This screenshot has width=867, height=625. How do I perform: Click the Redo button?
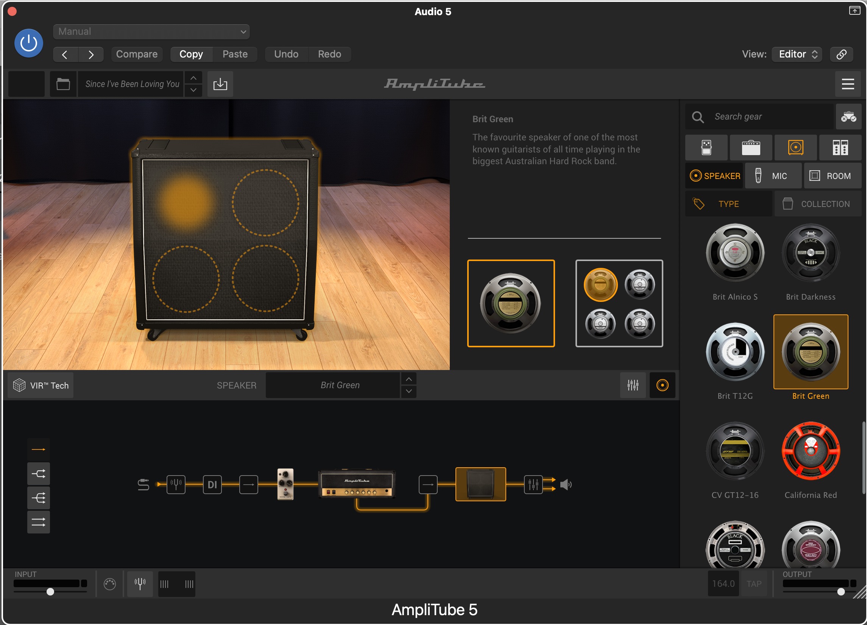pos(329,54)
